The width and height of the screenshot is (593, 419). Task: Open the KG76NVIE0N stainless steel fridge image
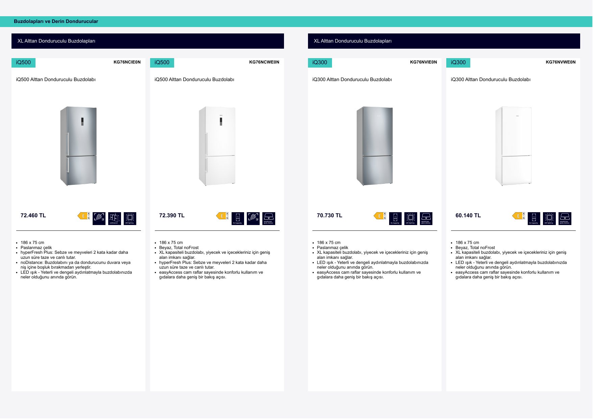point(375,146)
